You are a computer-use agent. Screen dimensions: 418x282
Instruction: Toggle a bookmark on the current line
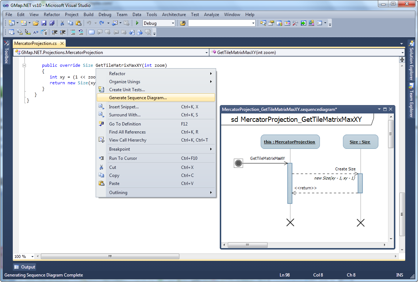click(91, 32)
